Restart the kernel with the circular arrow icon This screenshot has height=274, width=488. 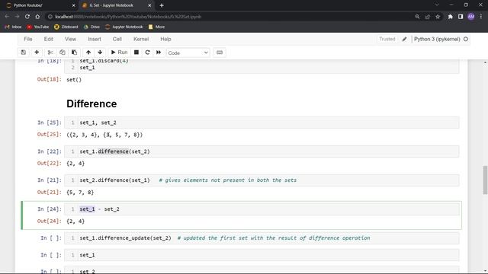point(147,53)
